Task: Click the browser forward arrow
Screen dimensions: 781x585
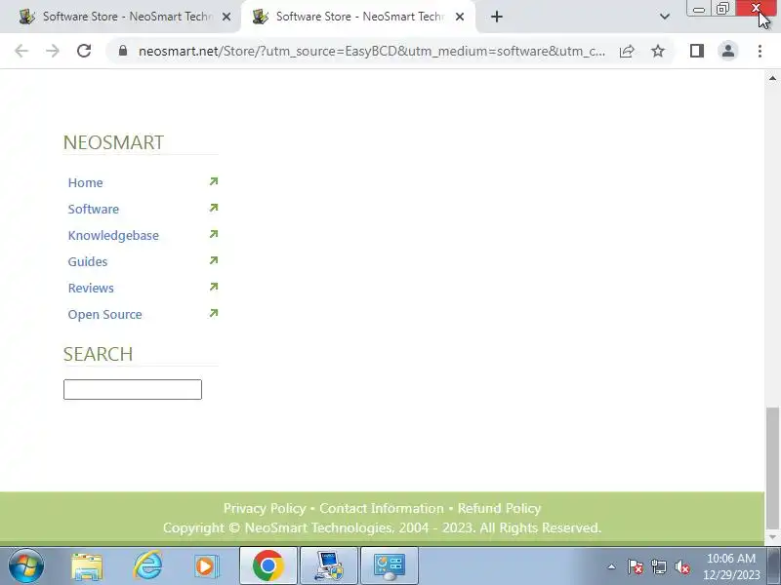Action: pyautogui.click(x=53, y=51)
